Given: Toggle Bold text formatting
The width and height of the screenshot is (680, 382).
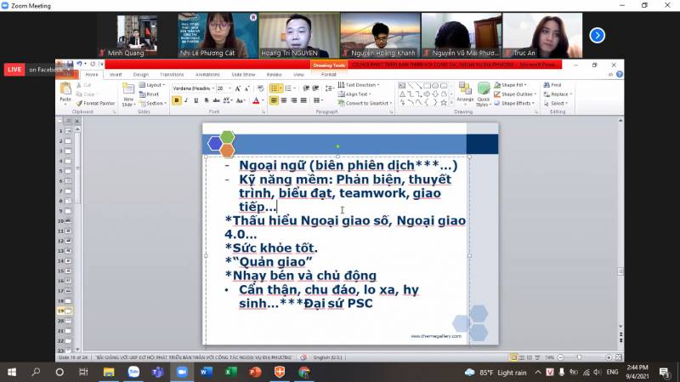Looking at the screenshot, I should 177,100.
